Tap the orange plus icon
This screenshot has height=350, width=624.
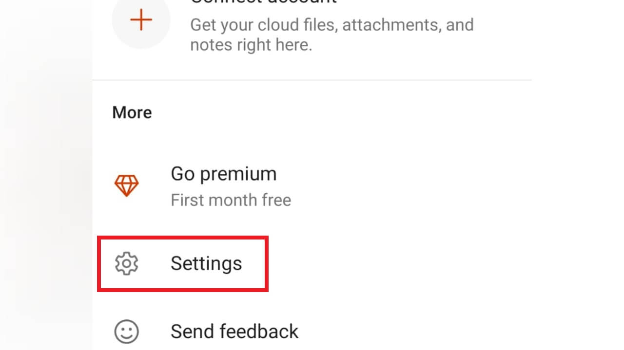pyautogui.click(x=141, y=20)
